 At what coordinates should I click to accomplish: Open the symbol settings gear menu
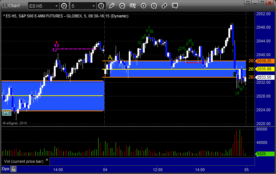pyautogui.click(x=64, y=6)
